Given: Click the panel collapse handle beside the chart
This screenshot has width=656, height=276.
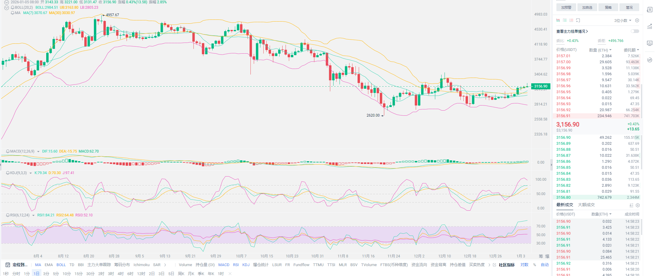Looking at the screenshot, I should click(551, 165).
